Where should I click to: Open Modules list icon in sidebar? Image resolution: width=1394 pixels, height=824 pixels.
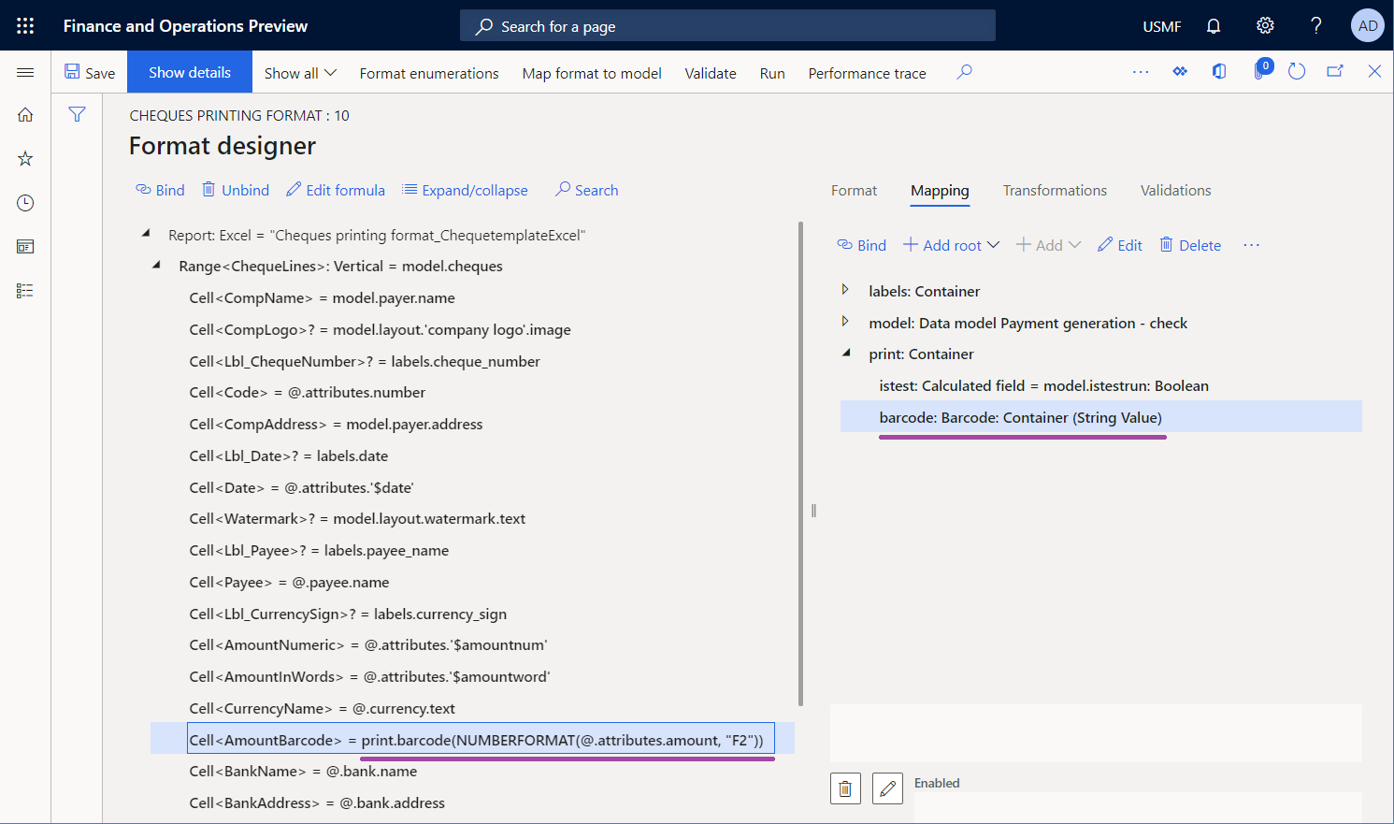[x=25, y=291]
